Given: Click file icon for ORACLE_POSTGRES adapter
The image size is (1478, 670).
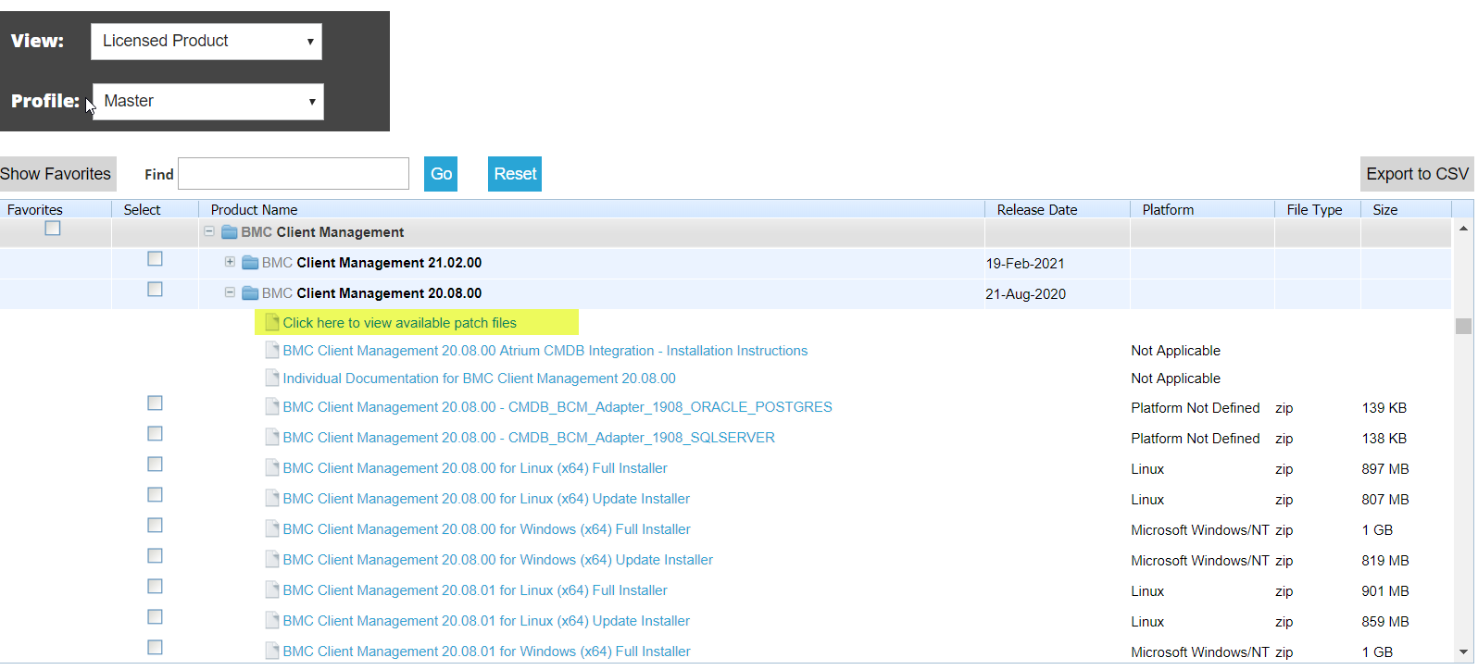Looking at the screenshot, I should point(272,406).
